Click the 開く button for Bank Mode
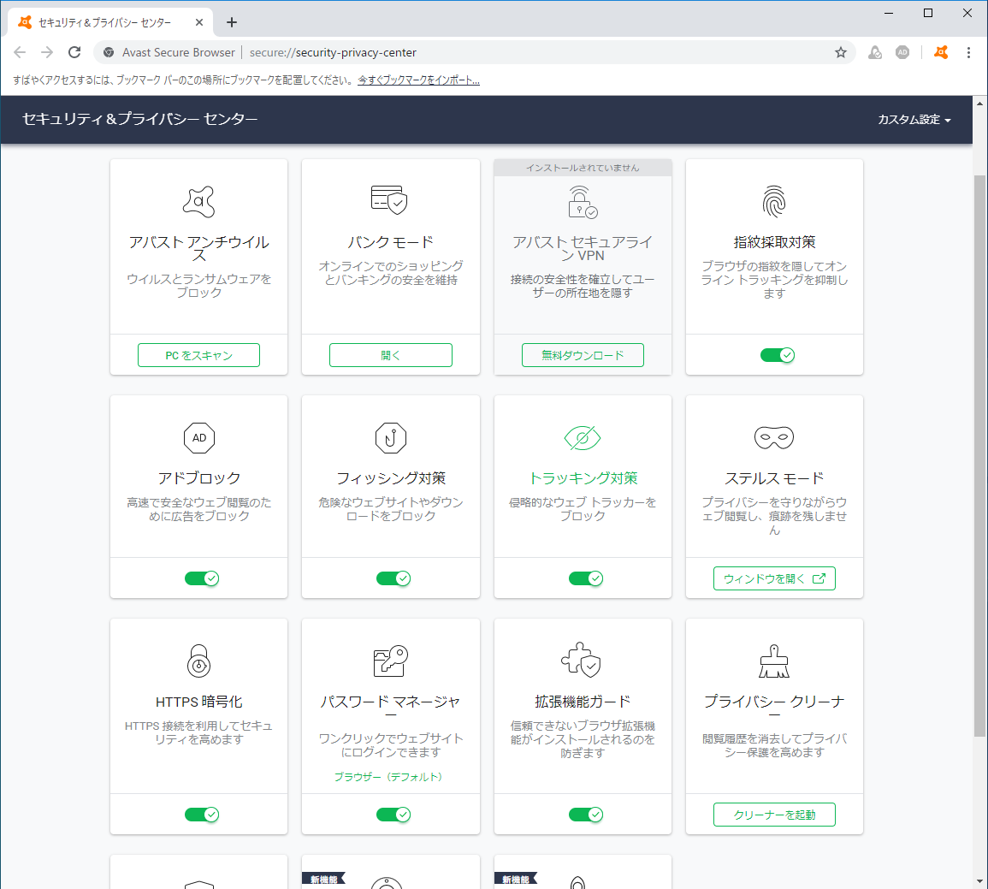The height and width of the screenshot is (889, 988). 391,355
